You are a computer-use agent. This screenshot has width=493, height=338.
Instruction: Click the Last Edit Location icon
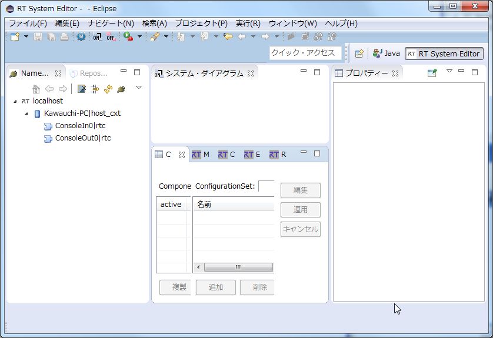pyautogui.click(x=228, y=37)
